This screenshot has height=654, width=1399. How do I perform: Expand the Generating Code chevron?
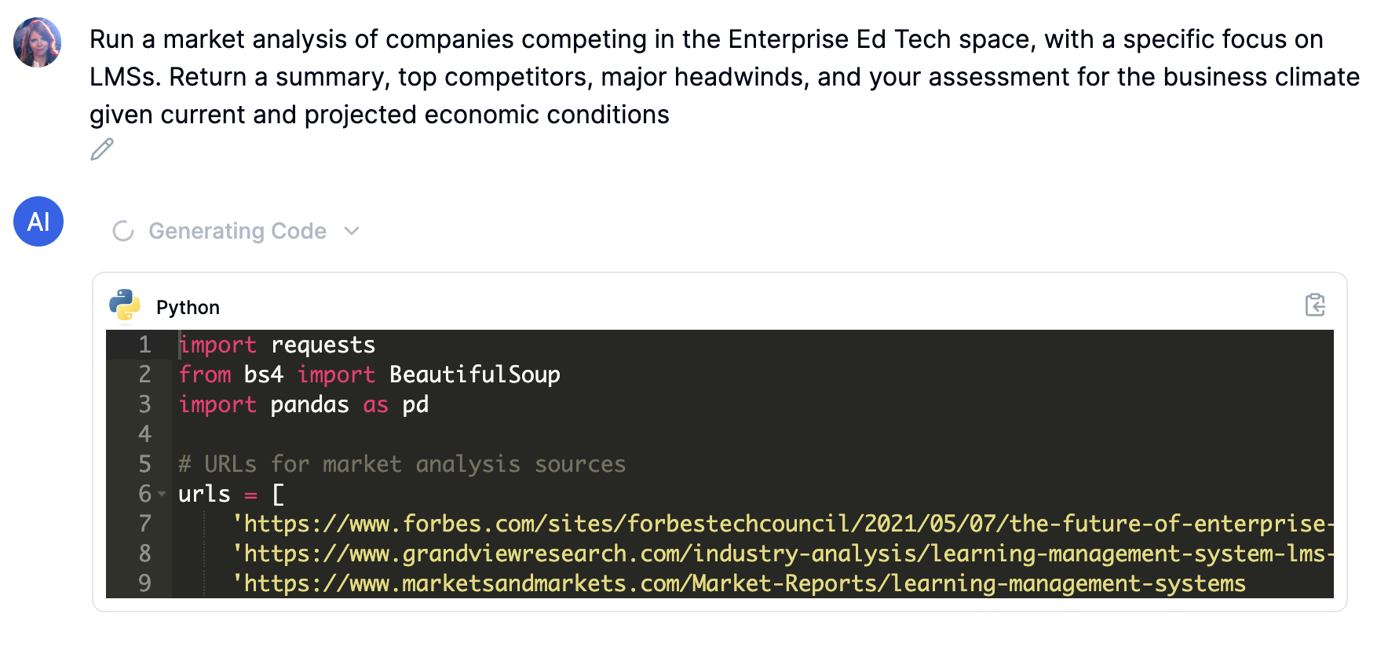coord(352,231)
